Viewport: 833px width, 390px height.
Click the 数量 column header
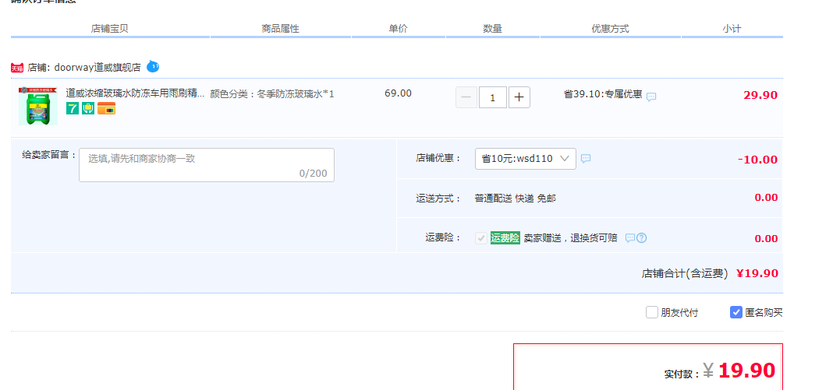(x=492, y=29)
